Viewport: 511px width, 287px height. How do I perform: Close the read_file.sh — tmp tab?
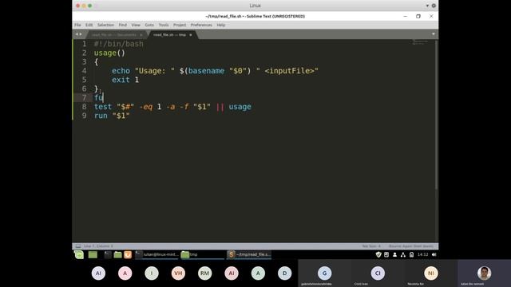(191, 35)
